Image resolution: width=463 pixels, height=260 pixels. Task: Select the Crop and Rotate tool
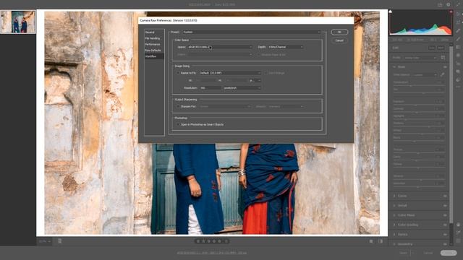coord(458,22)
